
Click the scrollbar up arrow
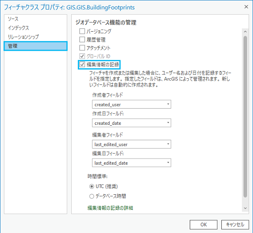[x=244, y=31]
